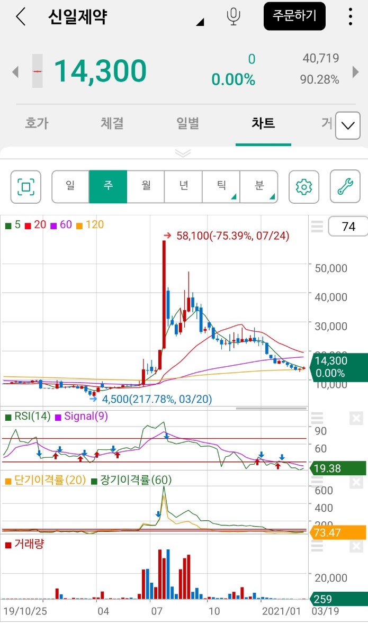Open chart settings gear icon
Image resolution: width=368 pixels, height=624 pixels.
point(304,187)
